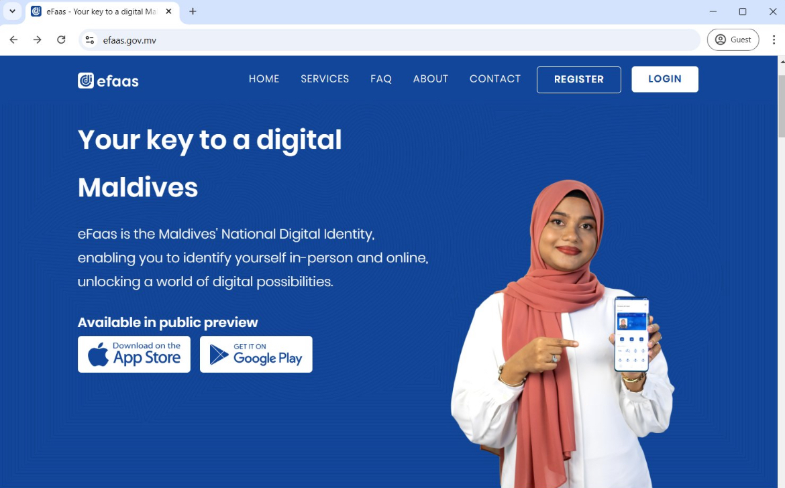Click the browser forward arrow
The image size is (785, 488).
coord(37,40)
